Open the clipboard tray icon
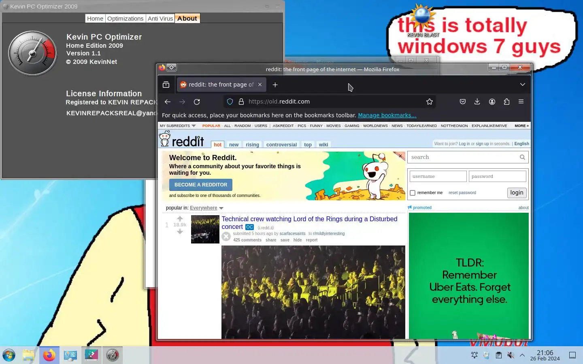 (498, 355)
